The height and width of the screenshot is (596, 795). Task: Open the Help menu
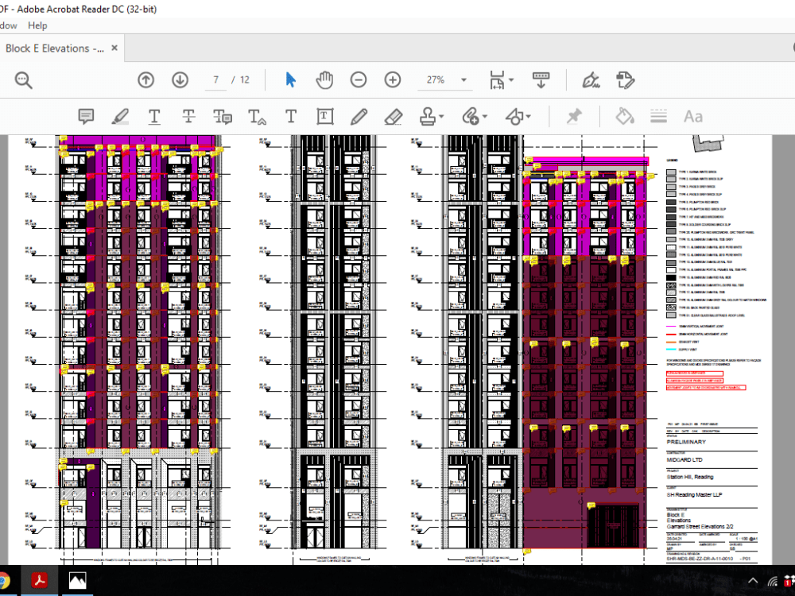tap(37, 25)
